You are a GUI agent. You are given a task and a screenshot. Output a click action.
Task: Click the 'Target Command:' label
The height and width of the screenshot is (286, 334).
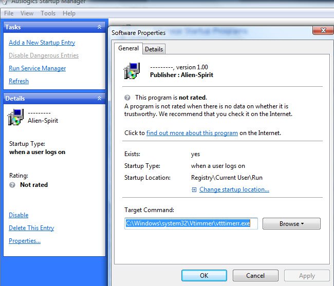coord(149,210)
